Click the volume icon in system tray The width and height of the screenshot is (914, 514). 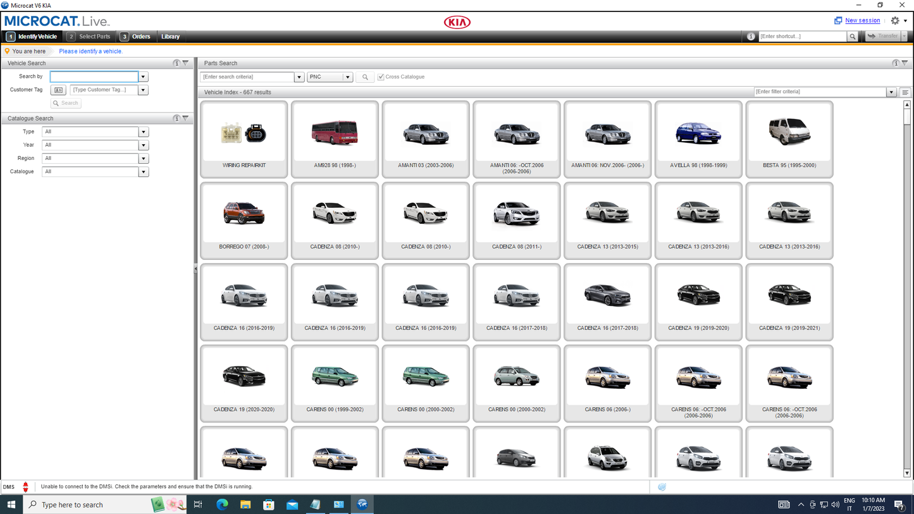click(x=835, y=505)
